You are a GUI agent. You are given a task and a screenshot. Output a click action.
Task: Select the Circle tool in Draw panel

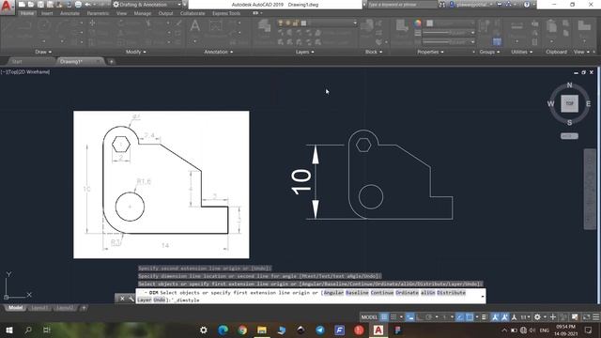[44, 26]
